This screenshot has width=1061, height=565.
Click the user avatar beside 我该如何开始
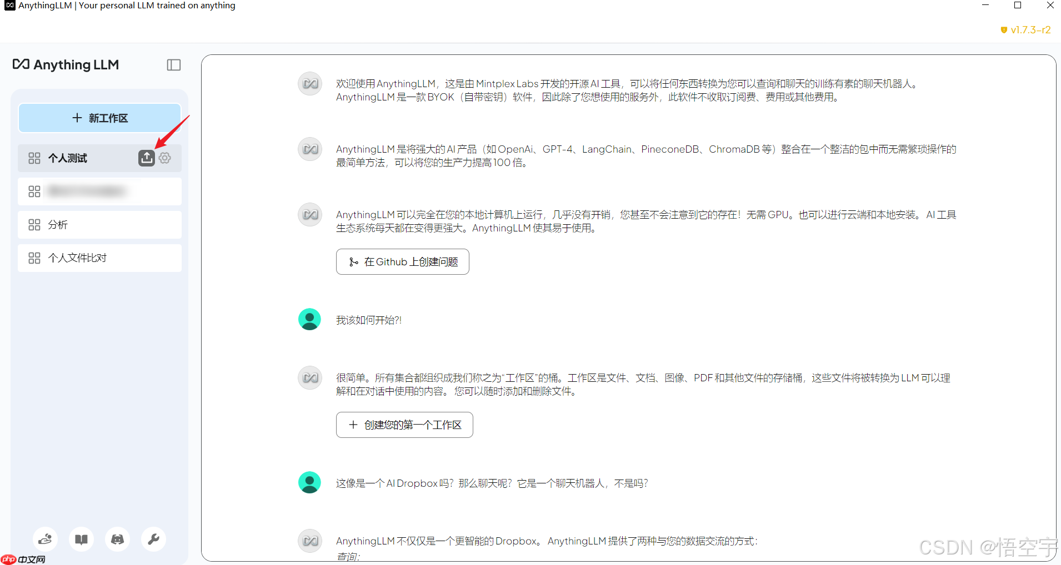click(309, 320)
